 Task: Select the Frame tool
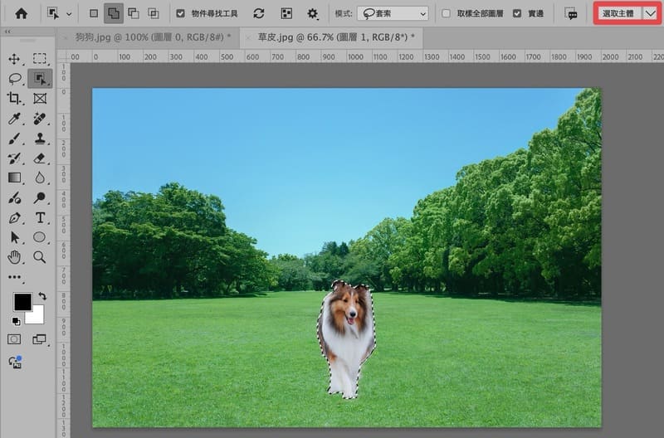click(x=40, y=99)
